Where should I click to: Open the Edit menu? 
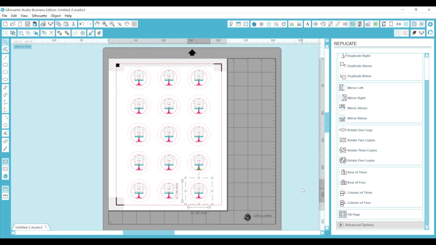click(x=14, y=16)
